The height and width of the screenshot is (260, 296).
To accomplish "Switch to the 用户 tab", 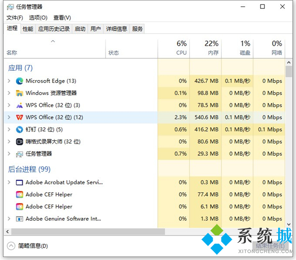I will [96, 29].
